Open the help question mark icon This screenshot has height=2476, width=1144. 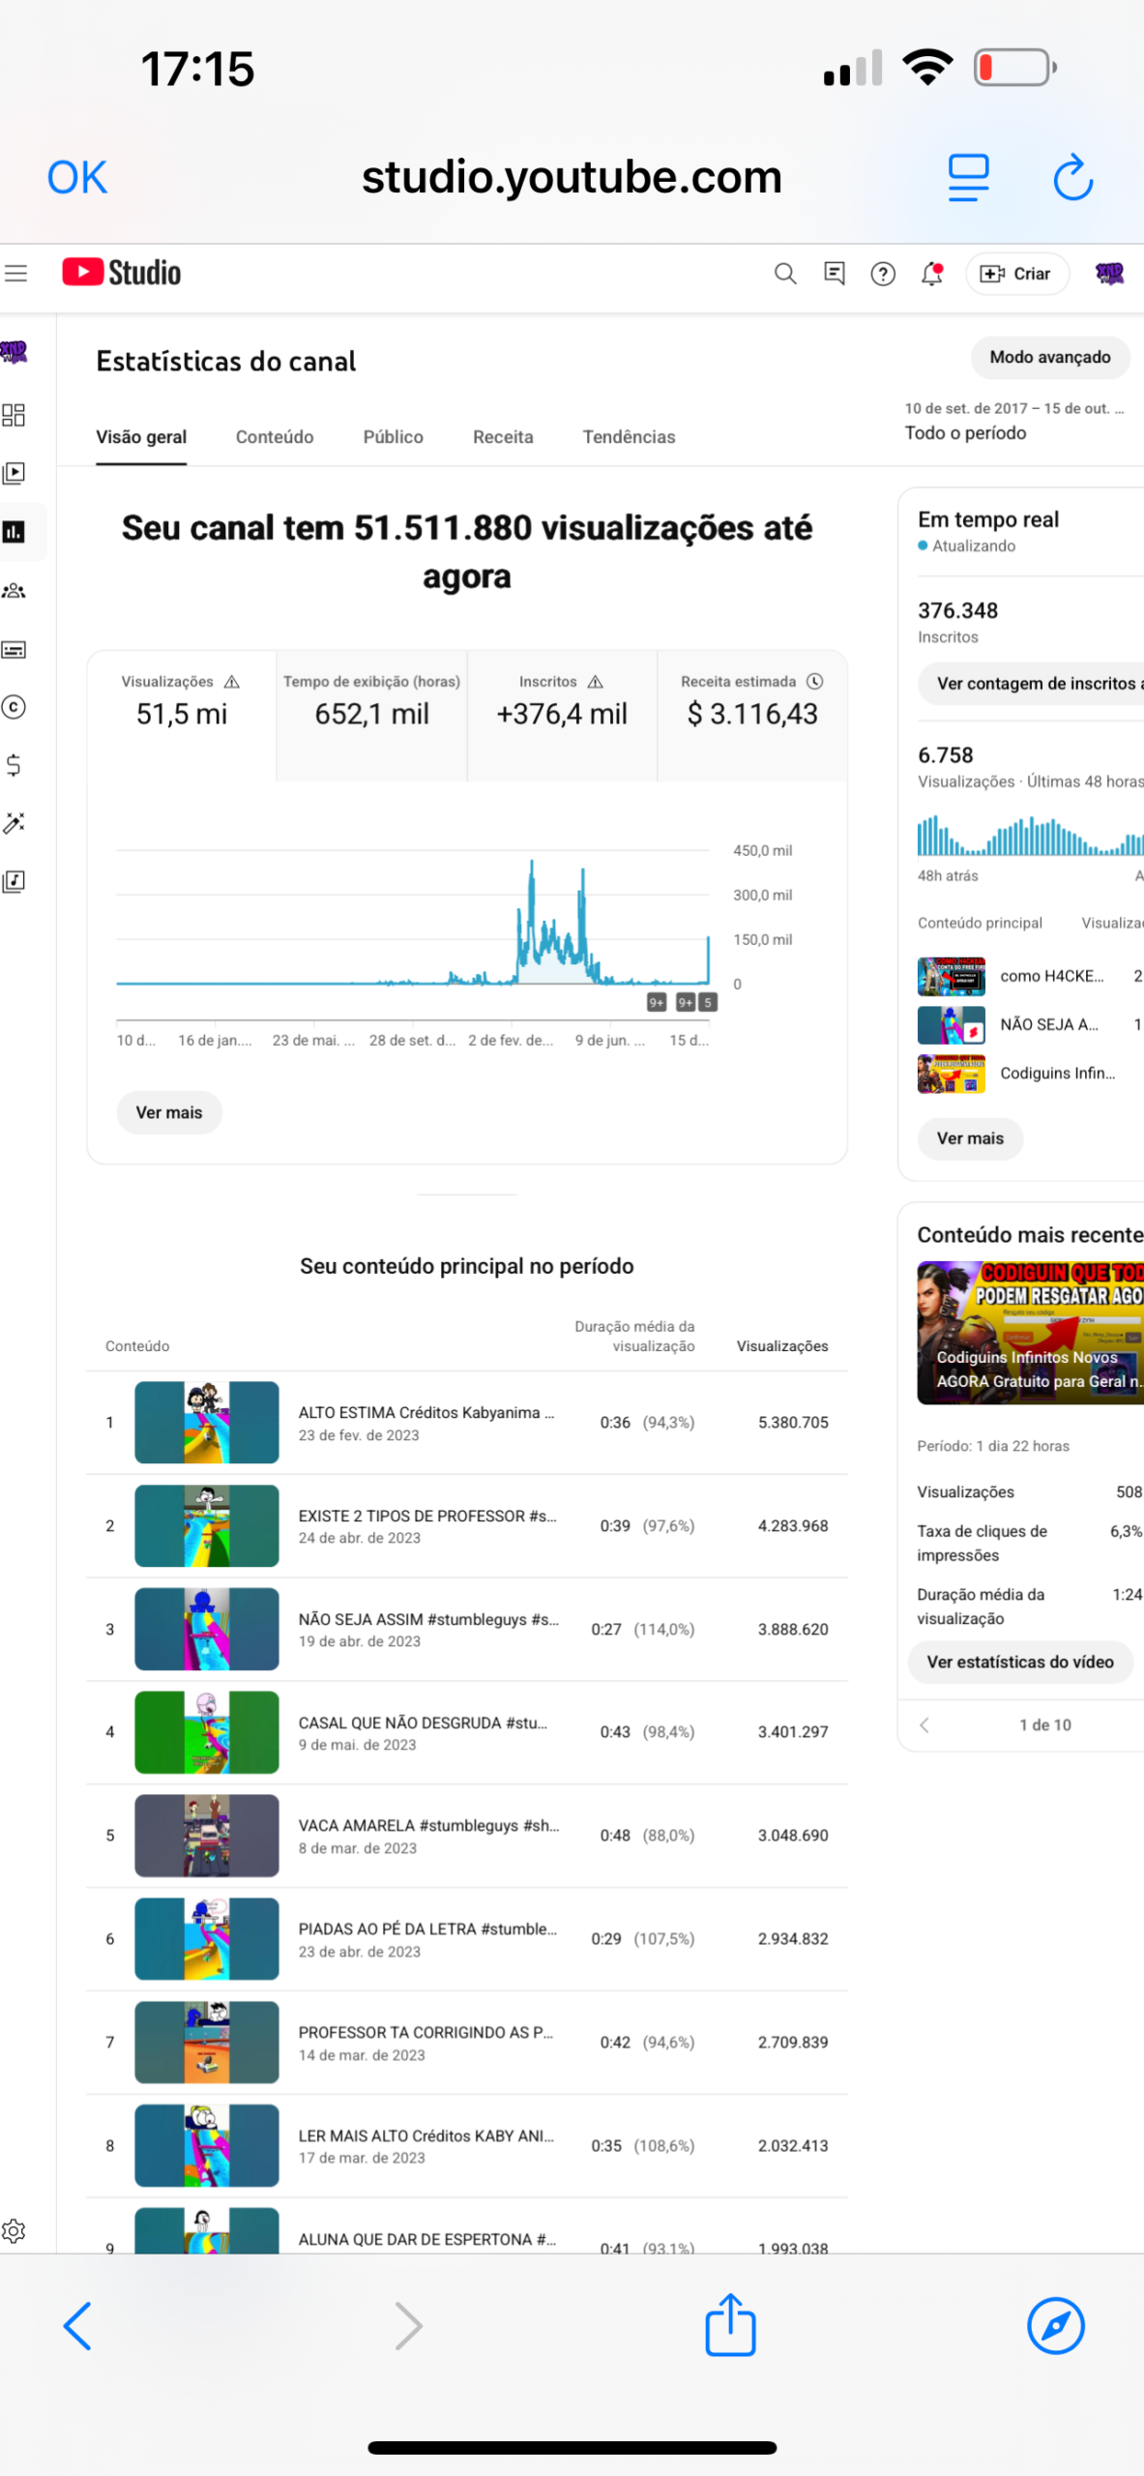click(882, 274)
